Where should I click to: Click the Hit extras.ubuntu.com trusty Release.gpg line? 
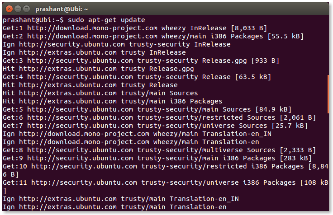click(98, 69)
